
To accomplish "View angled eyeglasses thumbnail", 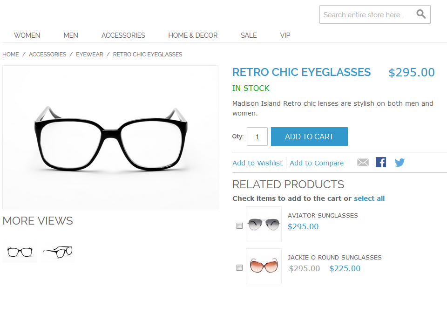I will (58, 252).
